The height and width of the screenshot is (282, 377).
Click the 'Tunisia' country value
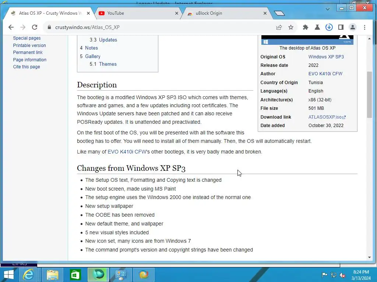[316, 83]
